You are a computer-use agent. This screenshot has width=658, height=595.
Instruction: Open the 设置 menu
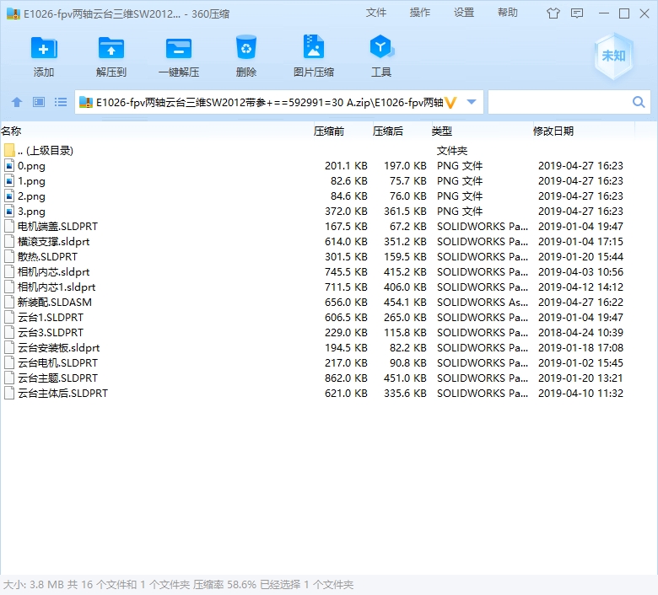(464, 13)
